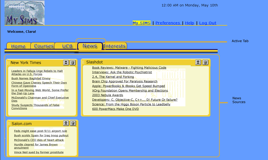This screenshot has width=268, height=160.
Task: Open '2.4, The Kernel and Forking' link
Action: (x=113, y=77)
